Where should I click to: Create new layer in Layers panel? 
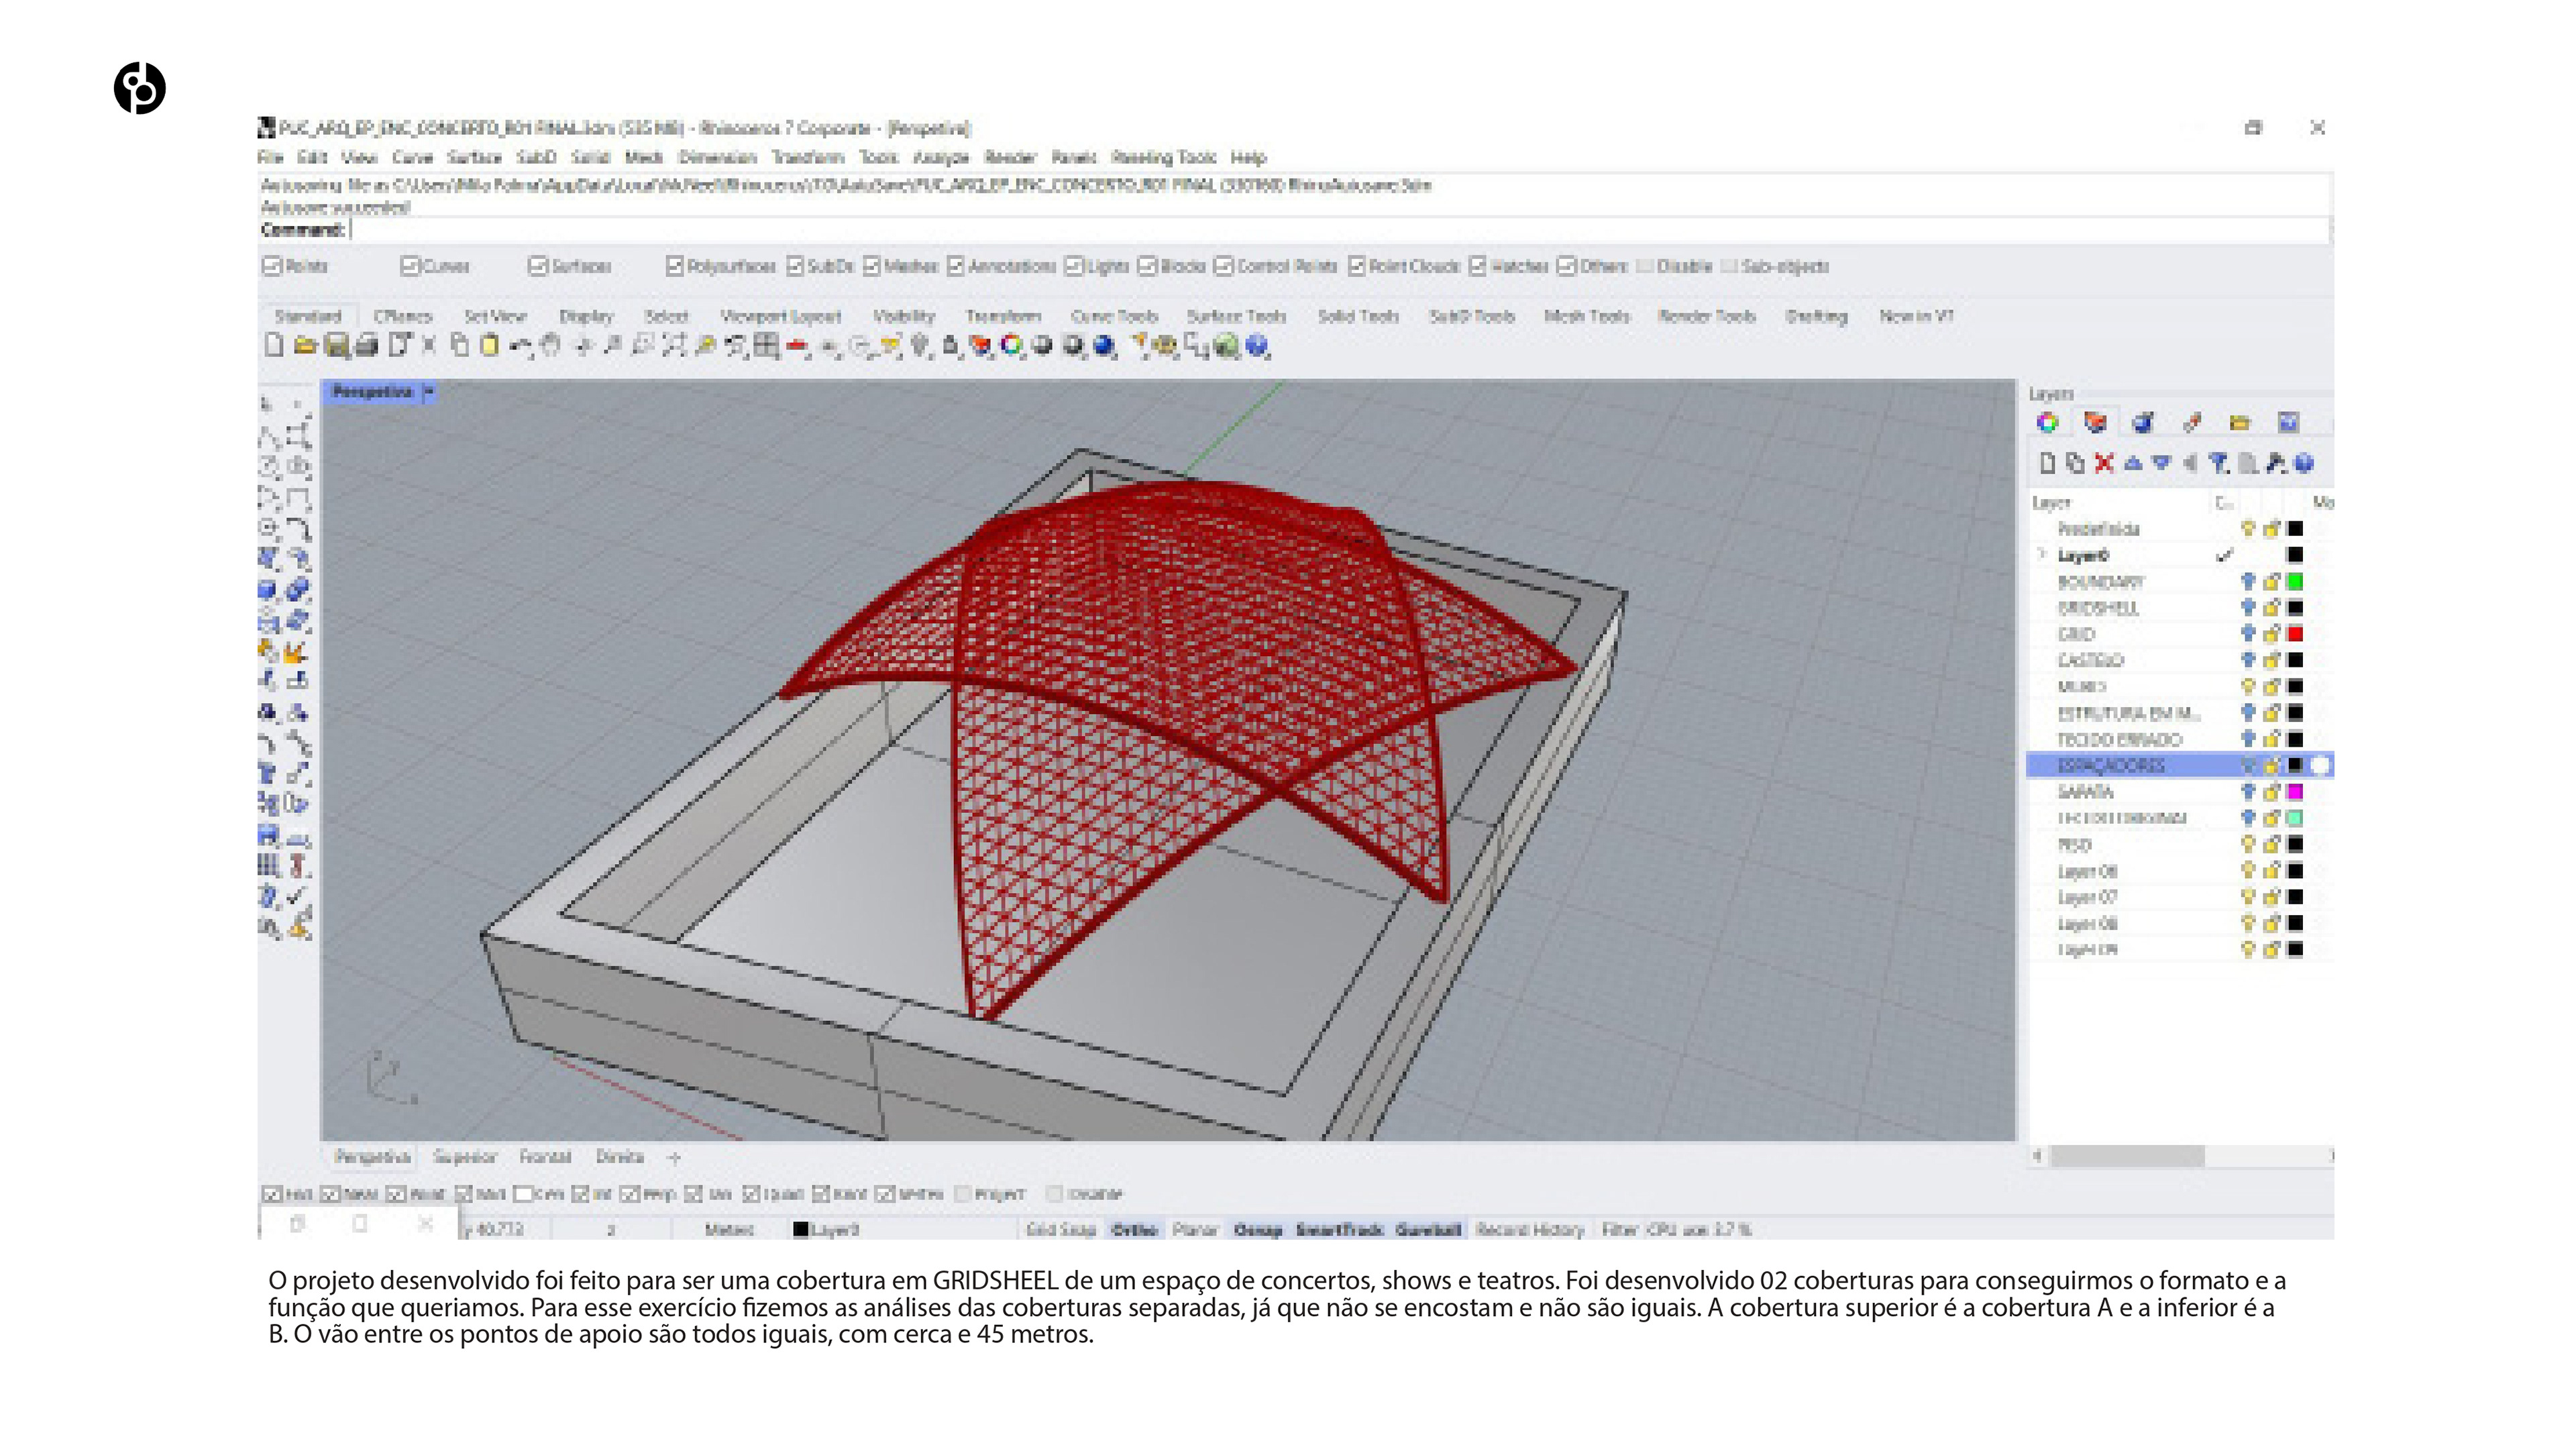click(x=2047, y=463)
